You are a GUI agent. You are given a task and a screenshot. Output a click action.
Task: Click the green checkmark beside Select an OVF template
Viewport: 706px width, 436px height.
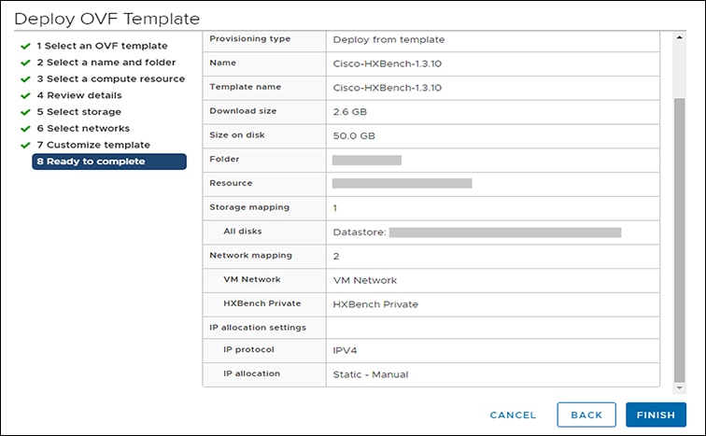point(25,46)
